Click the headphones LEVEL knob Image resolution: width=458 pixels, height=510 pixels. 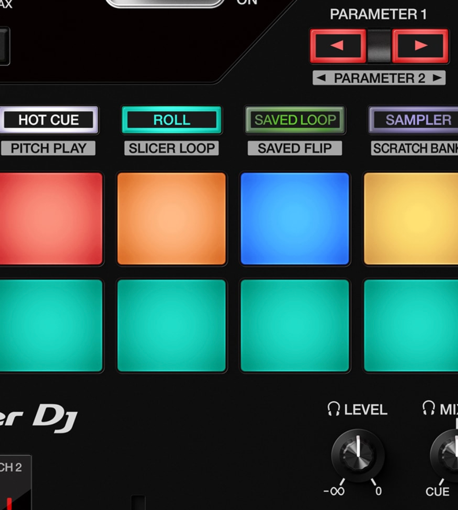(358, 455)
